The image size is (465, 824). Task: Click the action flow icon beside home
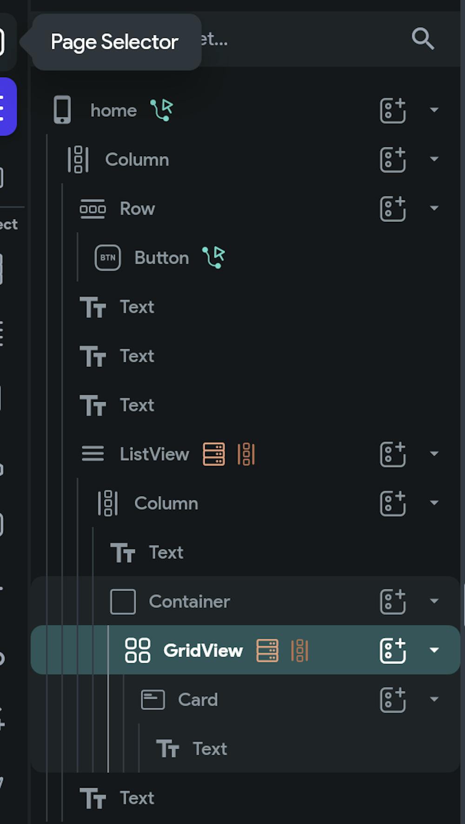pos(162,110)
